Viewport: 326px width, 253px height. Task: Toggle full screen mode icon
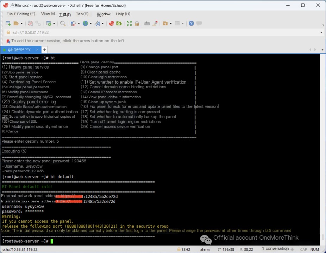click(129, 24)
